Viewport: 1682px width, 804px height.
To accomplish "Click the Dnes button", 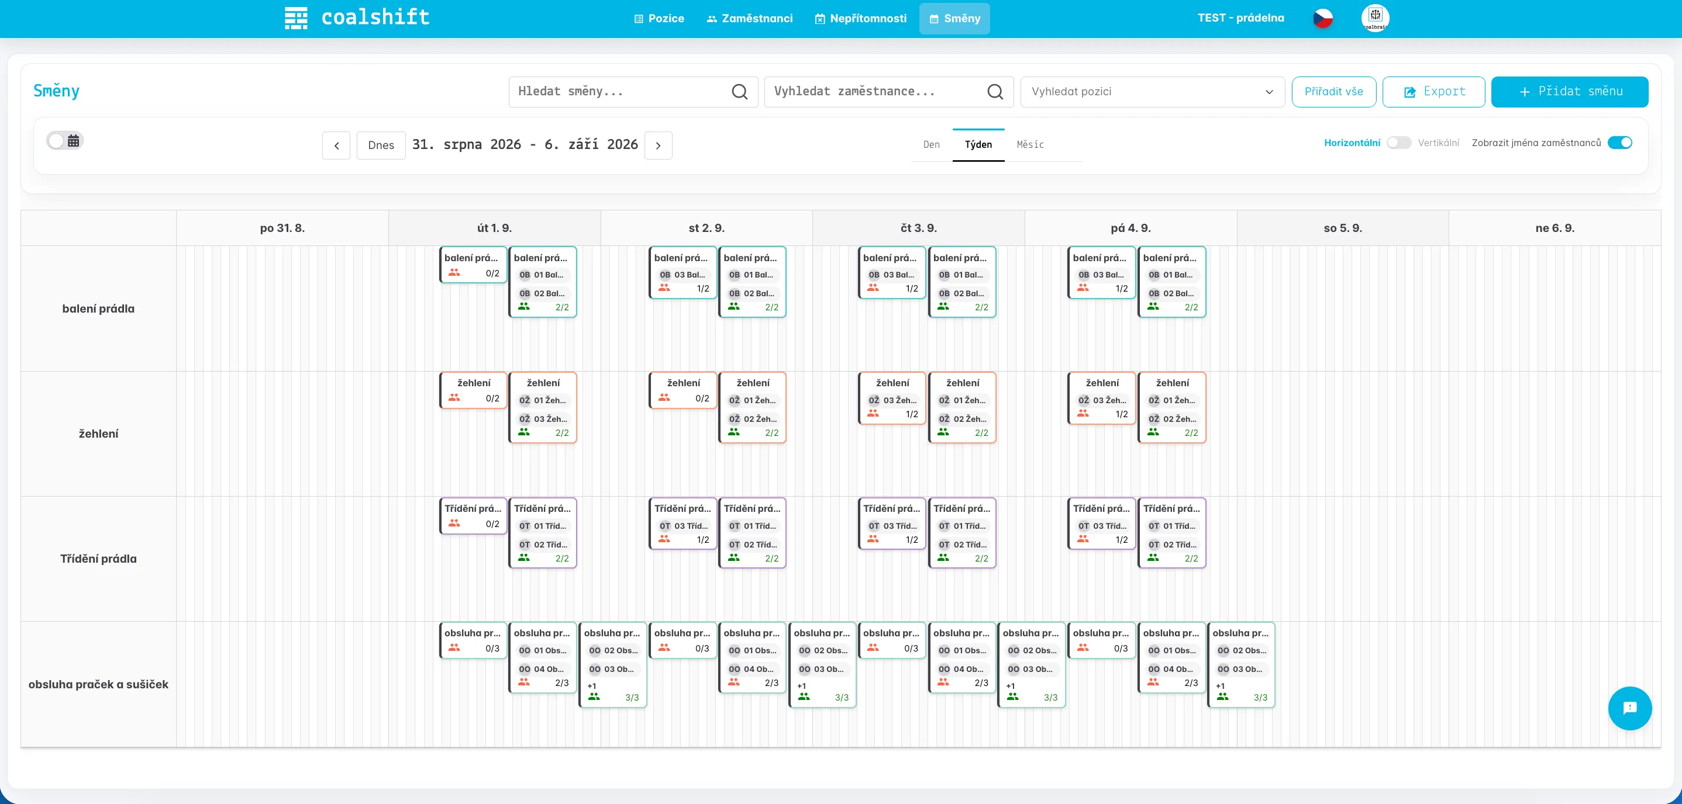I will click(381, 145).
